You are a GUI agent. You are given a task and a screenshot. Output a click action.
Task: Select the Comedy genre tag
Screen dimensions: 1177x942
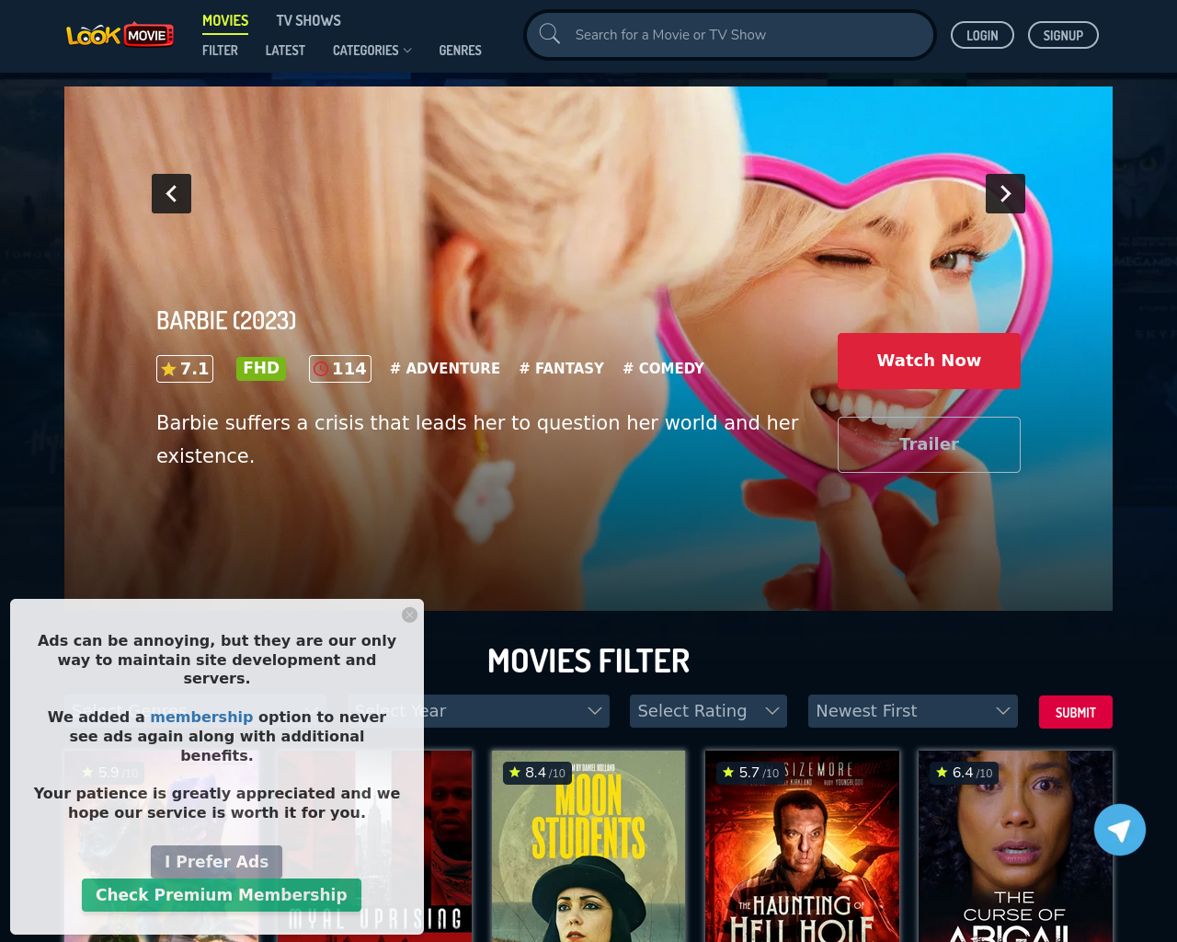663,368
